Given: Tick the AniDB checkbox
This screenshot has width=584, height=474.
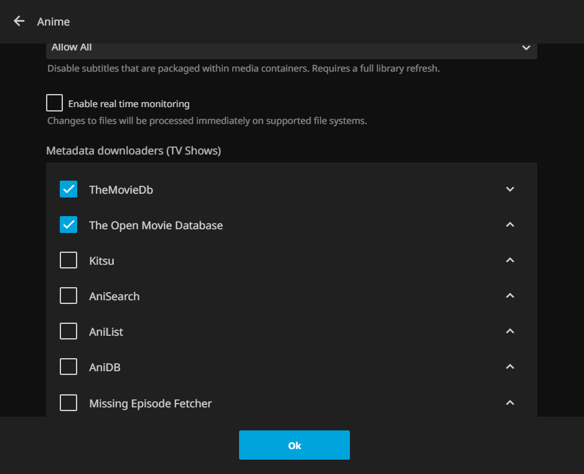Looking at the screenshot, I should [68, 367].
